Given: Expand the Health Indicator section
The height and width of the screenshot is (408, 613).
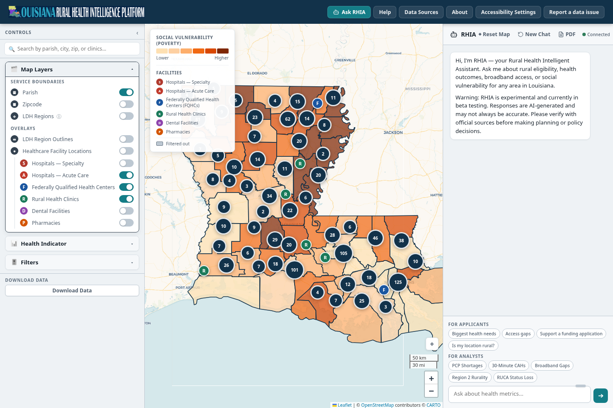Looking at the screenshot, I should coord(72,244).
